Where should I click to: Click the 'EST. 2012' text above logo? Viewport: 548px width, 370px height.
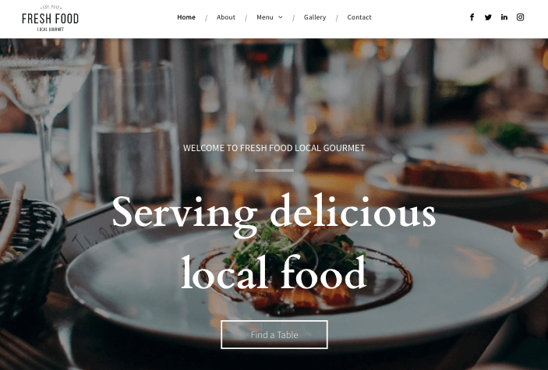pos(51,7)
